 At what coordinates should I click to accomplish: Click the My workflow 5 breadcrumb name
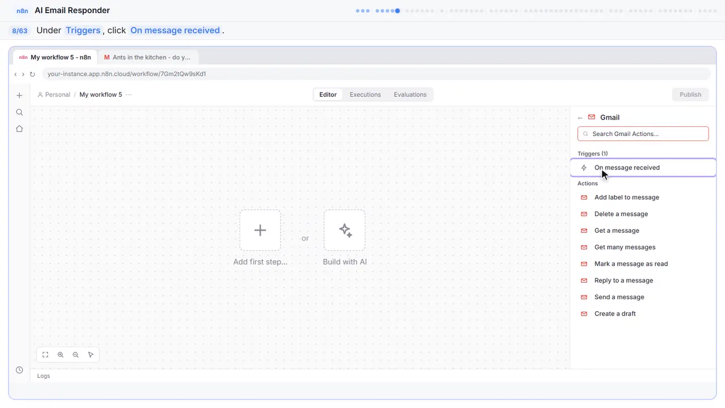[x=101, y=95]
